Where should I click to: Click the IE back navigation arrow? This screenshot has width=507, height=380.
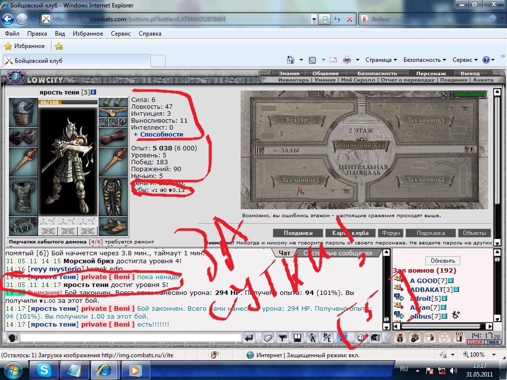coord(8,19)
